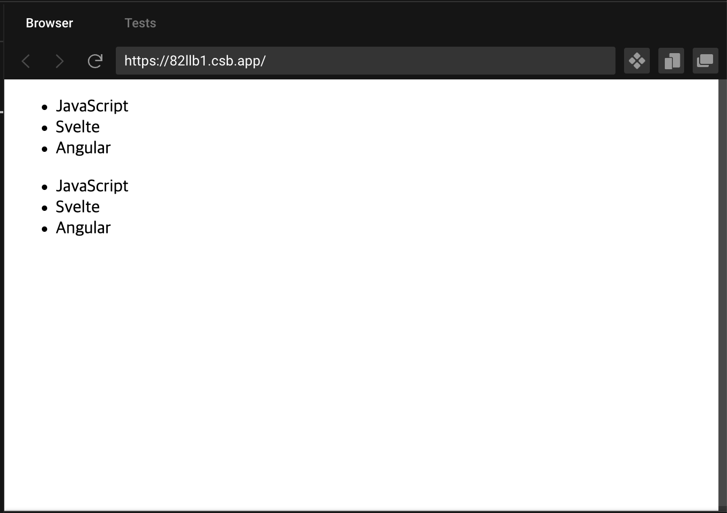727x513 pixels.
Task: Click the stacked-windows icon at toolbar end
Action: 706,61
